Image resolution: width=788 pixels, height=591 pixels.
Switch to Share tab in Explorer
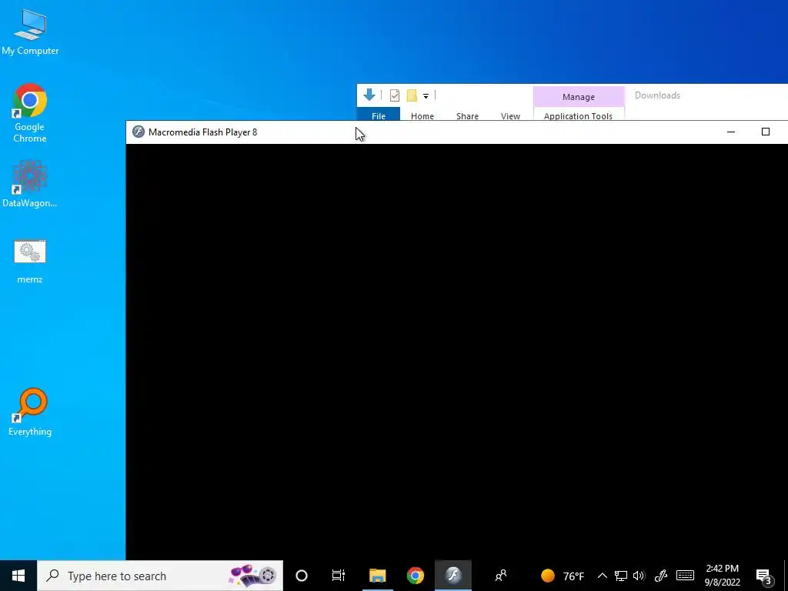coord(467,115)
